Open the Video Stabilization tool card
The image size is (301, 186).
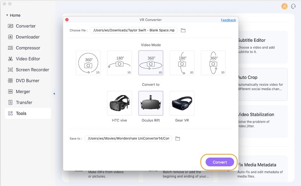(263, 121)
